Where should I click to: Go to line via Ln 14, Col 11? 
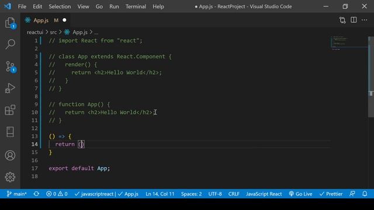click(160, 194)
